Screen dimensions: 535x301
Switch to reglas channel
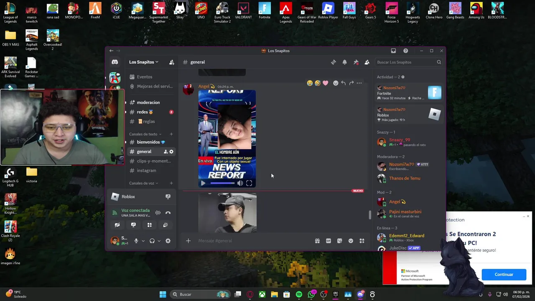(151, 122)
